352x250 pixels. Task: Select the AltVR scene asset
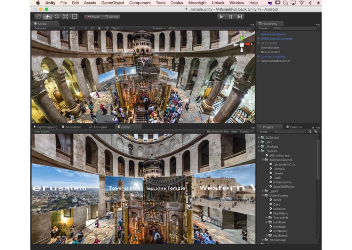[x=275, y=200]
